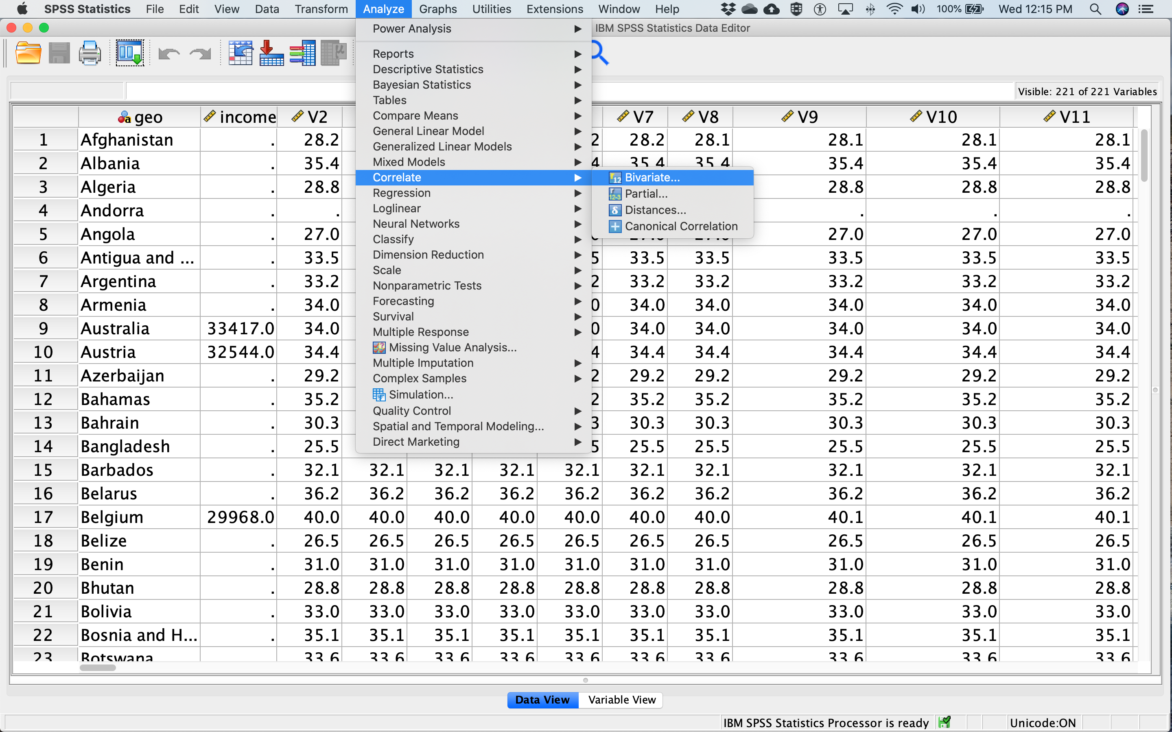
Task: Click the Distances icon in submenu
Action: coord(615,211)
